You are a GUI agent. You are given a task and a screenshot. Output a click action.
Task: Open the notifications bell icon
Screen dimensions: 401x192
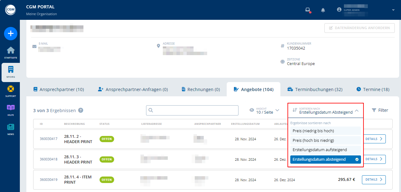(323, 10)
